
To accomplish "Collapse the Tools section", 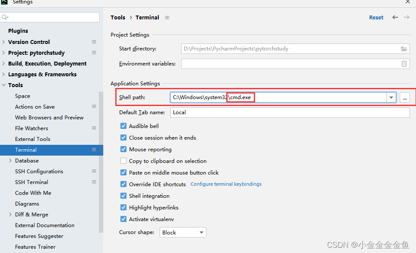I will point(3,85).
